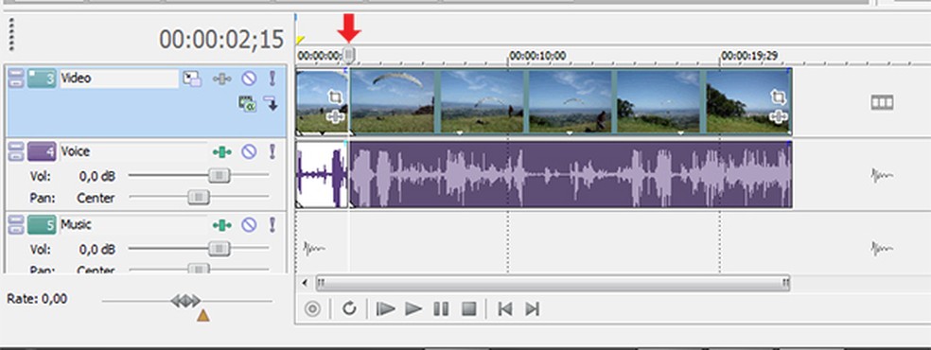This screenshot has width=931, height=350.
Task: Click the Stop button
Action: (469, 309)
